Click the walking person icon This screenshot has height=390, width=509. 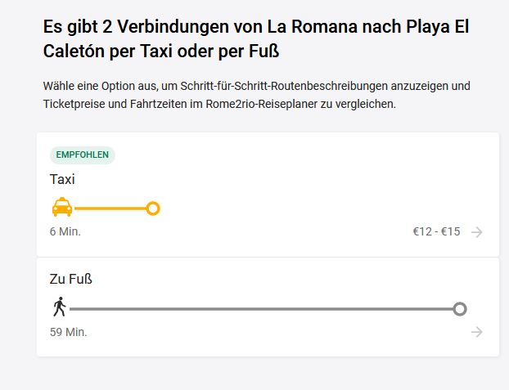click(59, 308)
